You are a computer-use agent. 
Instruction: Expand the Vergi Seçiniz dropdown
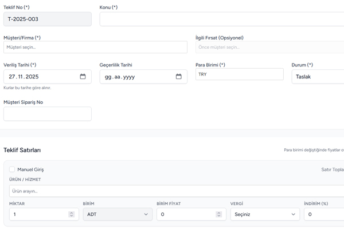click(x=264, y=215)
